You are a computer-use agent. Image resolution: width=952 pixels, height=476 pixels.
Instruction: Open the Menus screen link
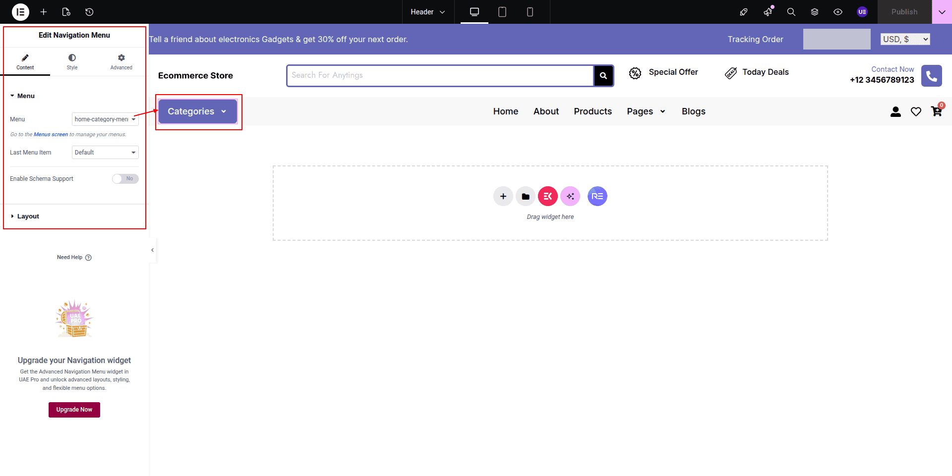click(x=51, y=135)
